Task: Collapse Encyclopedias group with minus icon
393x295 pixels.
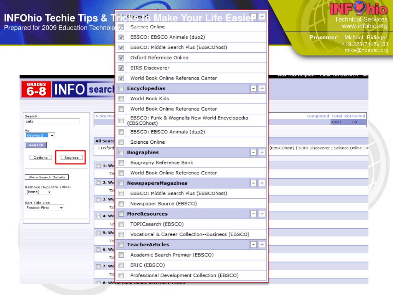Action: [x=253, y=88]
